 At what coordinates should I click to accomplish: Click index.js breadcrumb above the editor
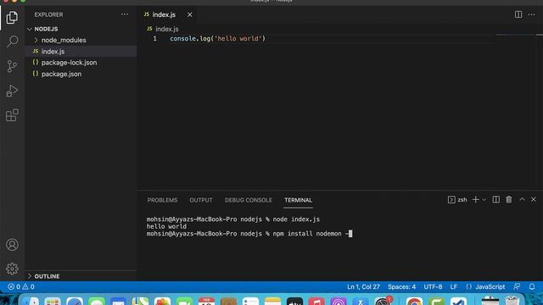(x=166, y=29)
